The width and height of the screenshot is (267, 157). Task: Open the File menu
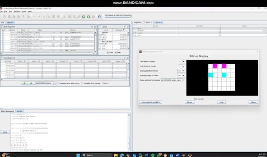[x=1, y=11]
